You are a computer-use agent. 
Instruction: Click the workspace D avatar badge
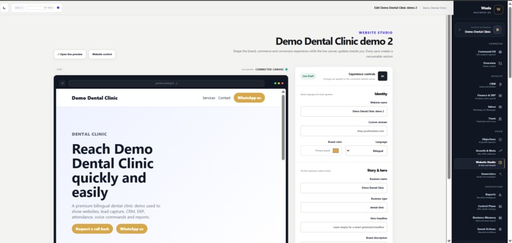click(497, 30)
